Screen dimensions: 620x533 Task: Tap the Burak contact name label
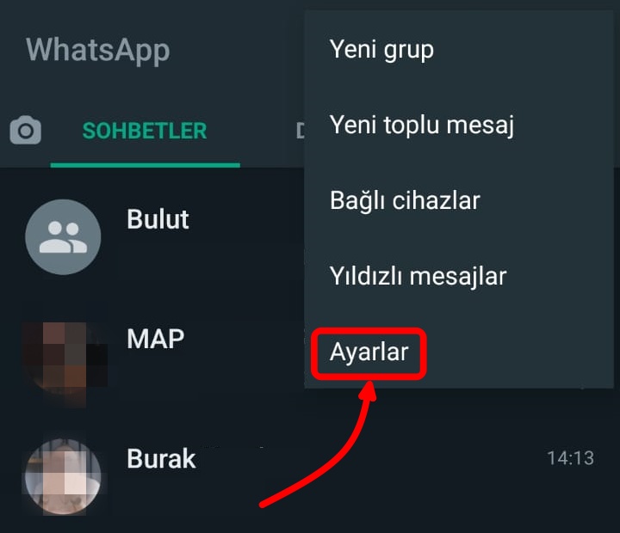pos(161,458)
